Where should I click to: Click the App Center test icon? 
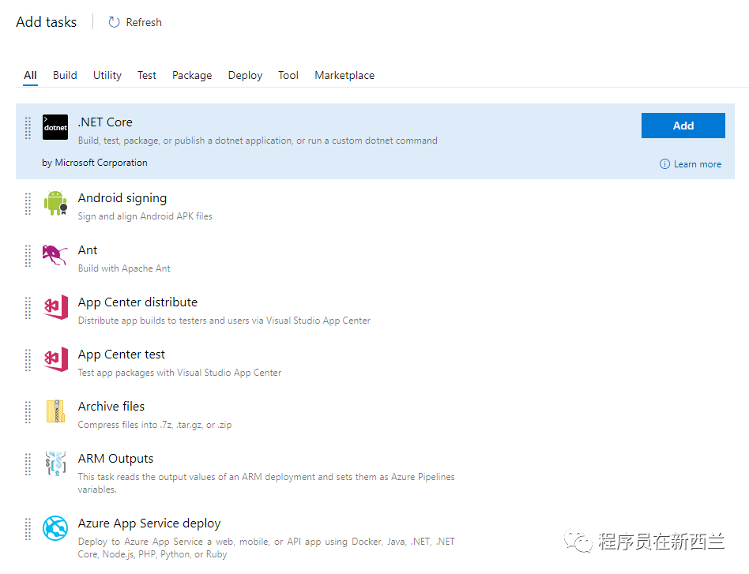pos(55,359)
